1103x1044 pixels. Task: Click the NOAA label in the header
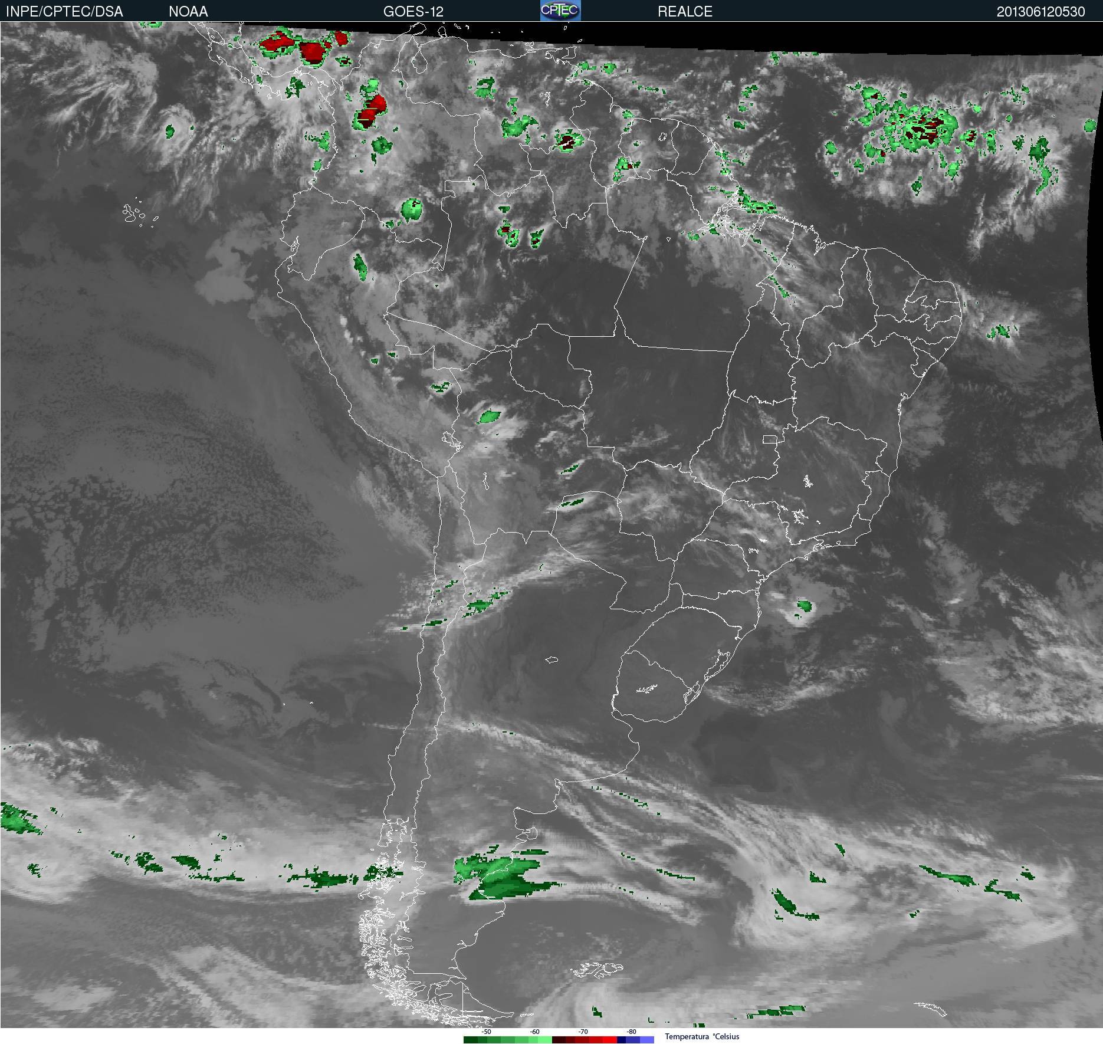tap(188, 11)
